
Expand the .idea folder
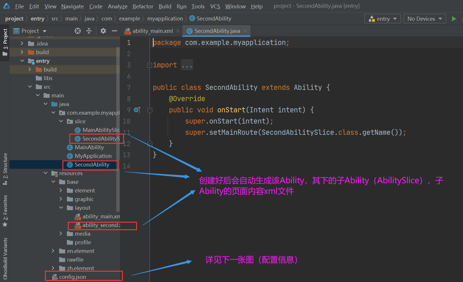[22, 43]
